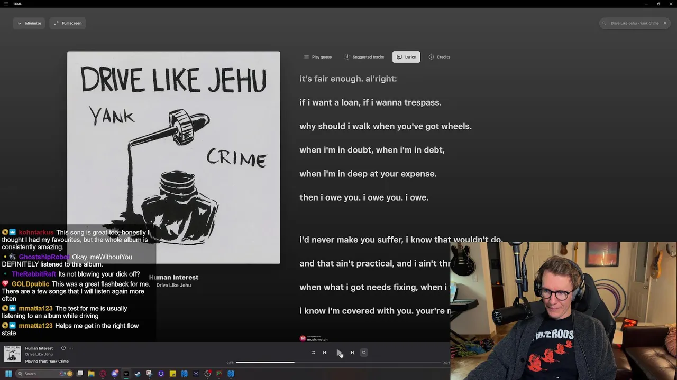Skip to the previous track
This screenshot has width=677, height=380.
point(325,353)
